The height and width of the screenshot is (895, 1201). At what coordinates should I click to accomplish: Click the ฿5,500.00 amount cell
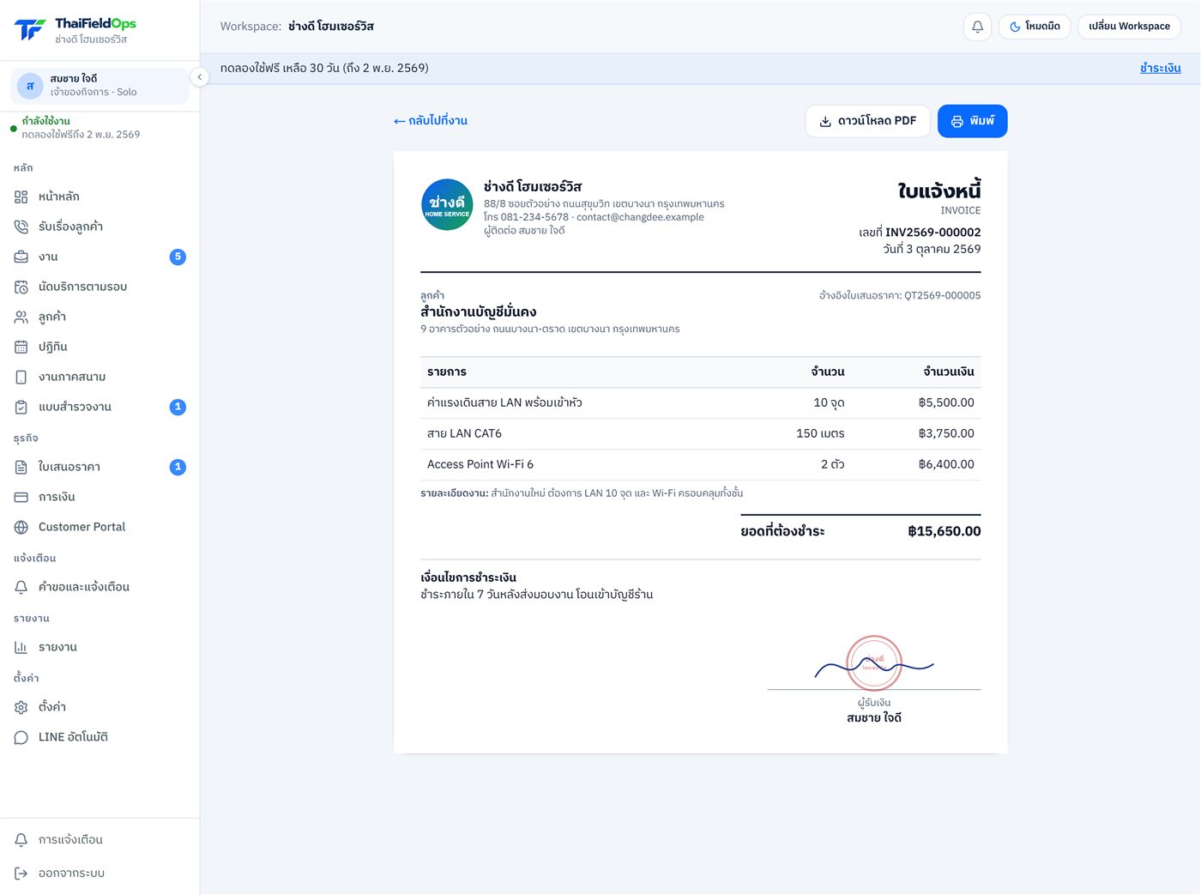[x=946, y=402]
